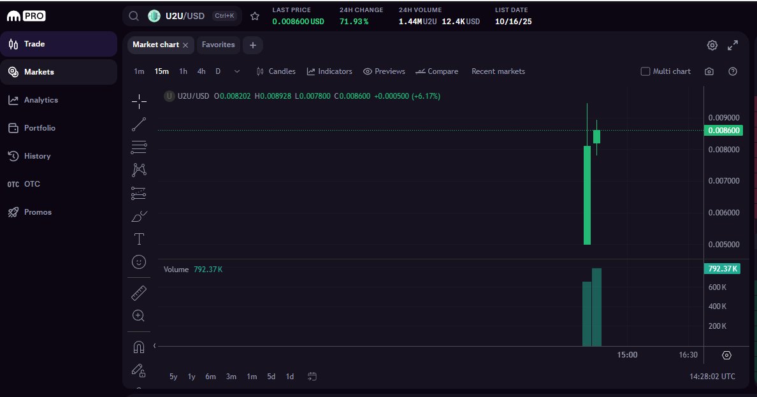Activate the zoom in tool
Image resolution: width=757 pixels, height=397 pixels.
pos(138,316)
